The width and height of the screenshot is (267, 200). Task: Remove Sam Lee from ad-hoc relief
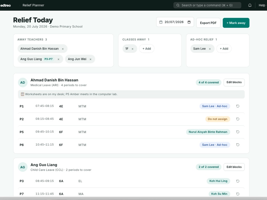pyautogui.click(x=210, y=49)
